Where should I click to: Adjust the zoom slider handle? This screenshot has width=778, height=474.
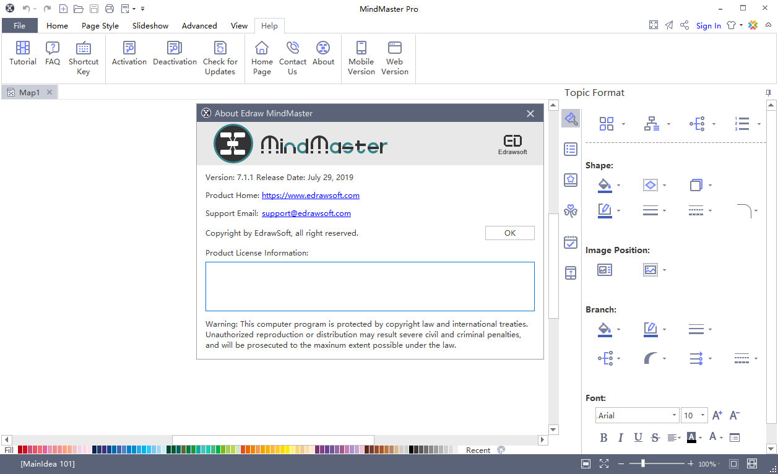[x=643, y=463]
